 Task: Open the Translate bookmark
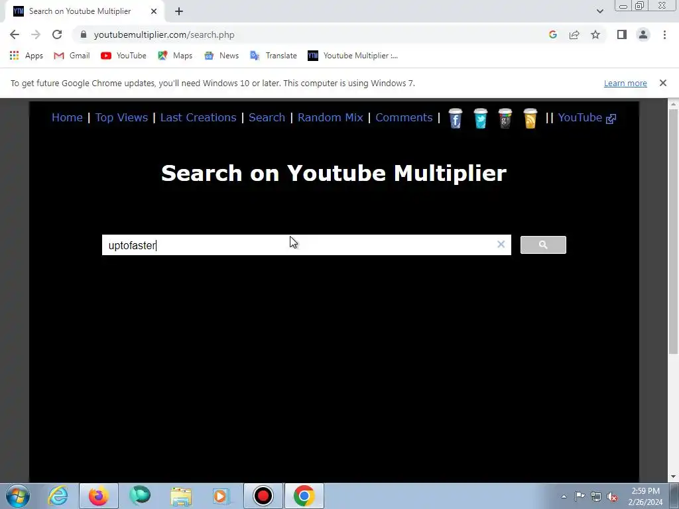pos(273,56)
